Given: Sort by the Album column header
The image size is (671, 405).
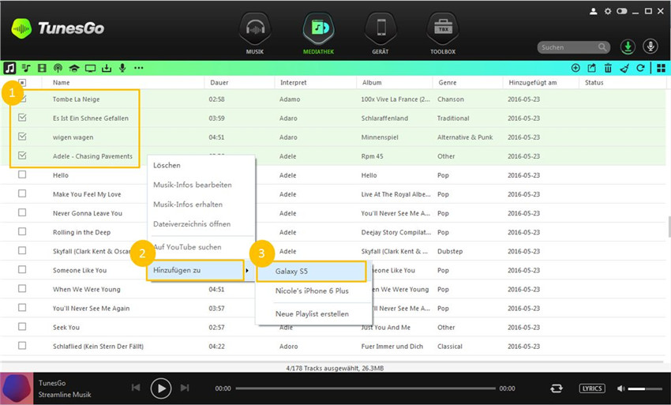Looking at the screenshot, I should (x=372, y=83).
